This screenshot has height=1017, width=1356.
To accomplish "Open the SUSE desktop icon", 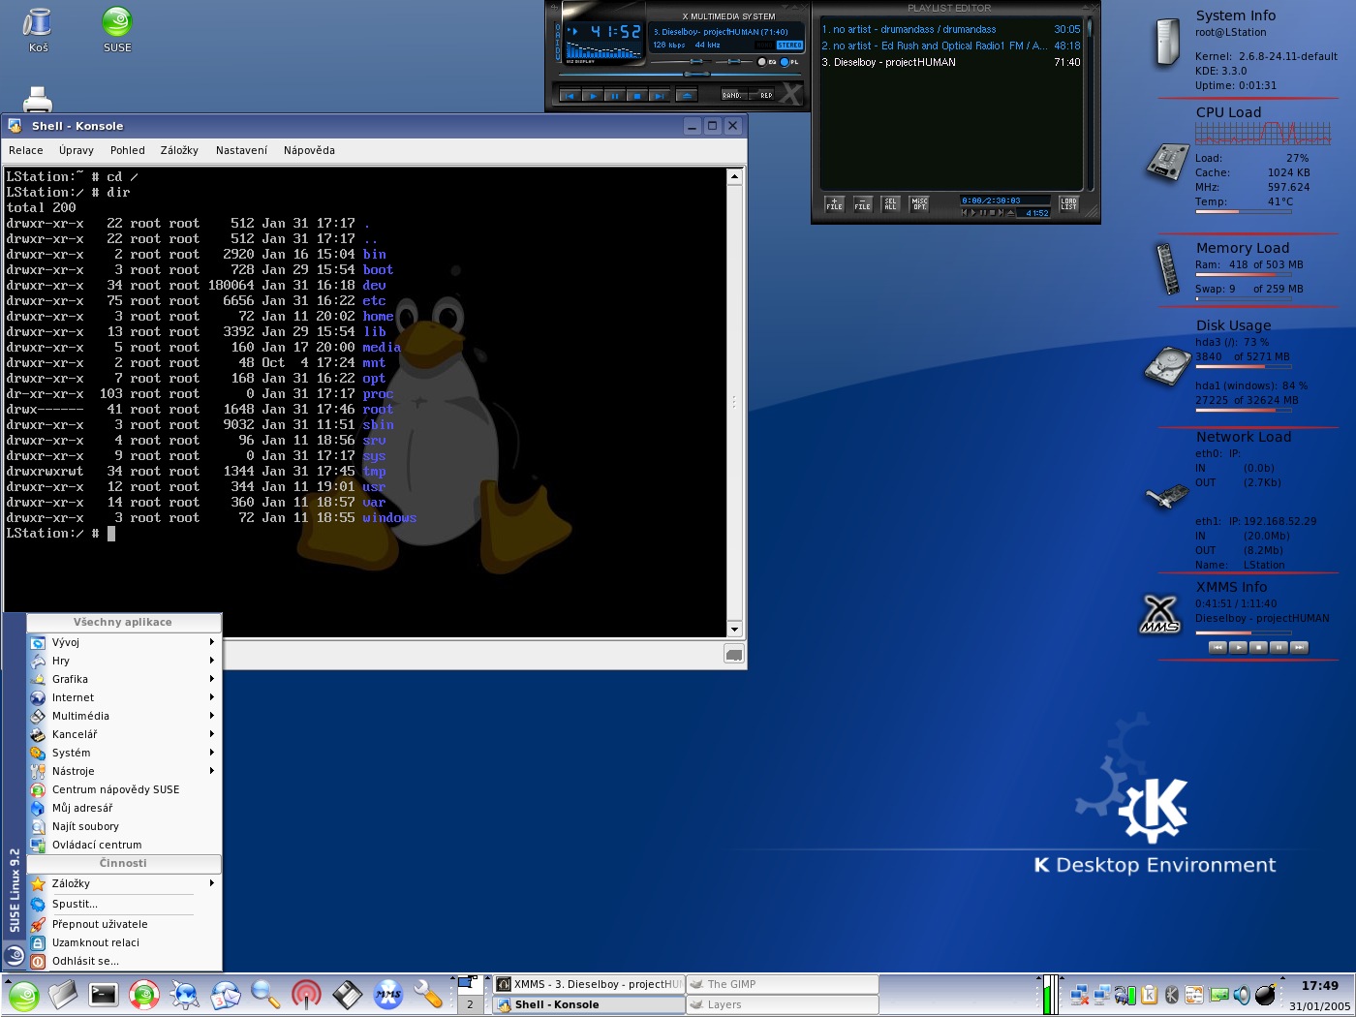I will point(117,29).
